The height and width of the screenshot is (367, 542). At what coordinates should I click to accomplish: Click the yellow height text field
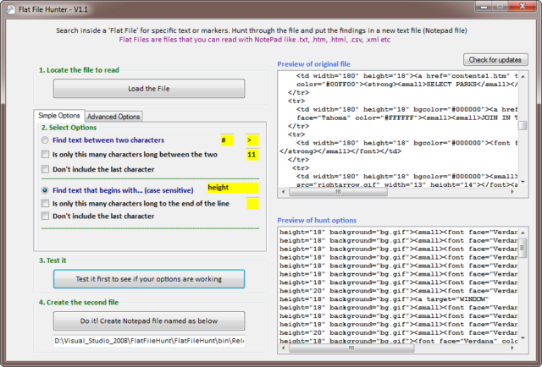[233, 188]
